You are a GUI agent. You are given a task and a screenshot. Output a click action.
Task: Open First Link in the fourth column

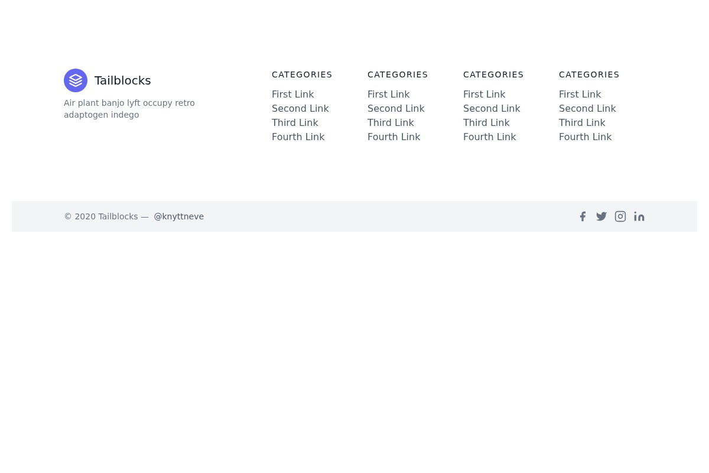coord(580,94)
